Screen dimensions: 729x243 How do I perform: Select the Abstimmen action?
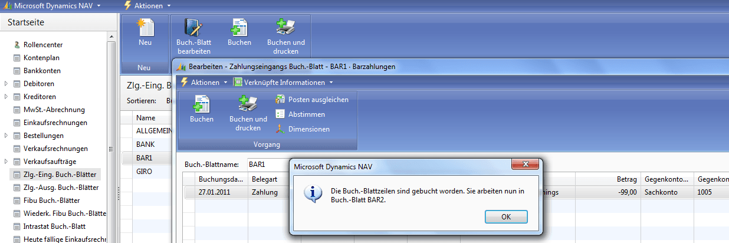point(301,114)
